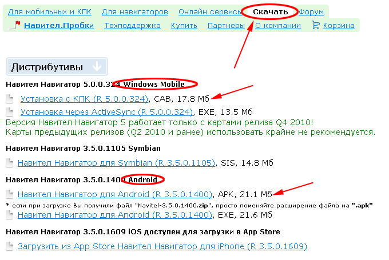Download Установка через ActiveSync EXE
Screen dimensions: 389x260
107,111
